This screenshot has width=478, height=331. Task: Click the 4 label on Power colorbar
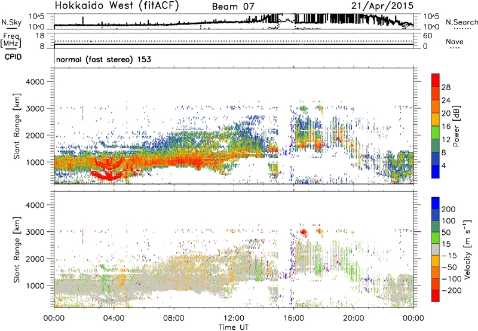tap(443, 166)
